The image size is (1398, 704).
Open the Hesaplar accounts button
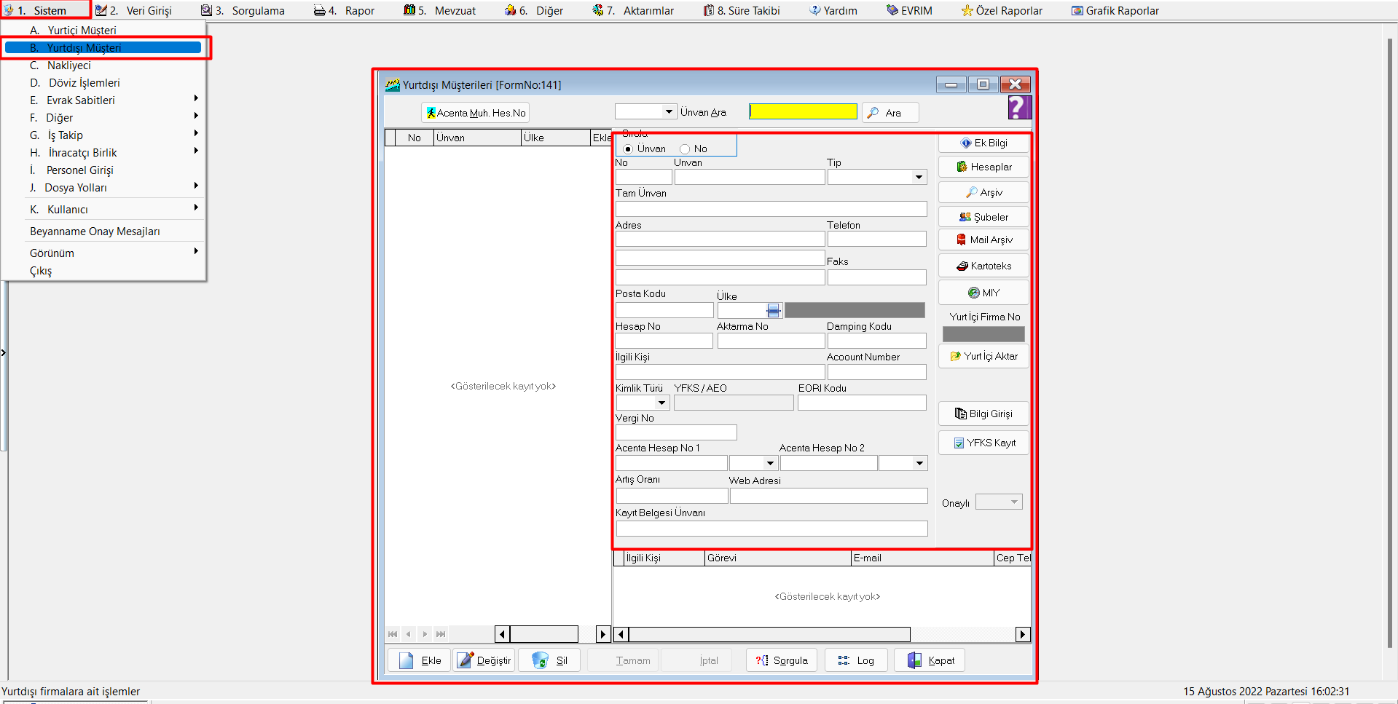click(x=983, y=167)
